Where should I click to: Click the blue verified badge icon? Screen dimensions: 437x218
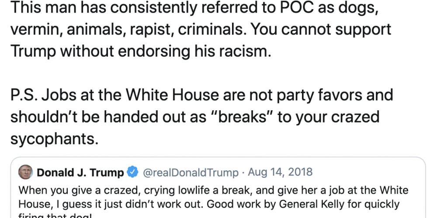[132, 173]
